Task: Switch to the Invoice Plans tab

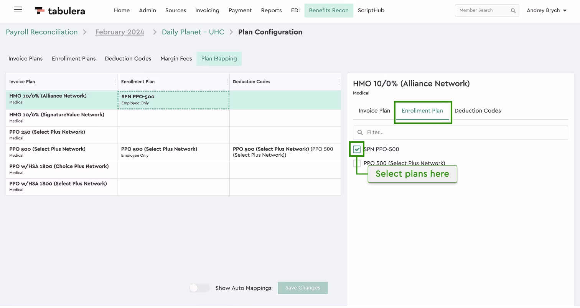Action: pyautogui.click(x=26, y=59)
